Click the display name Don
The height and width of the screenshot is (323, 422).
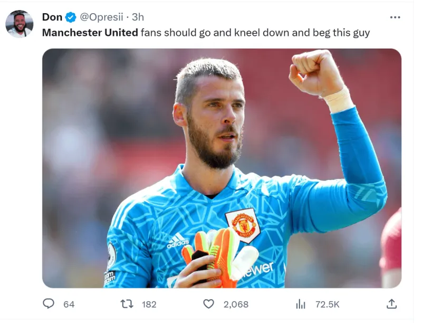click(x=52, y=17)
